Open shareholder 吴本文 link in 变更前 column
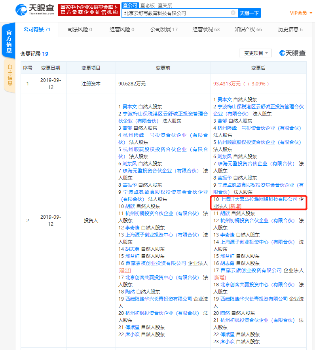The height and width of the screenshot is (350, 315). [x=130, y=107]
